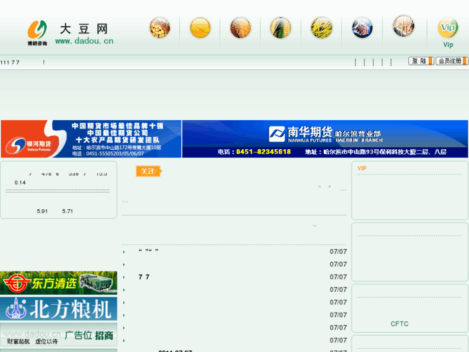Open the 南华期货 Nanhua Futures banner
469x352 pixels.
point(325,139)
